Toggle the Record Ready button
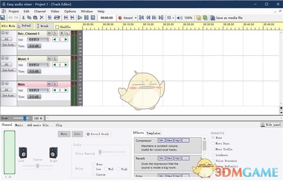283x181 pixels. pos(98,134)
